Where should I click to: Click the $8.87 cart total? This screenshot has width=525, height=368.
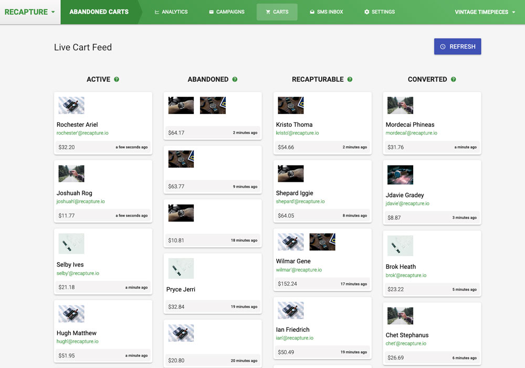point(394,218)
